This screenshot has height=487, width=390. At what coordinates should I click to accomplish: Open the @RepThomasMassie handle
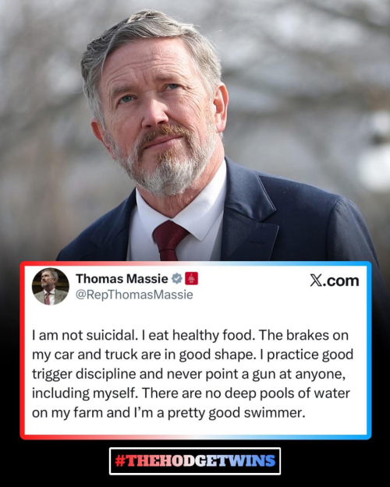point(134,295)
